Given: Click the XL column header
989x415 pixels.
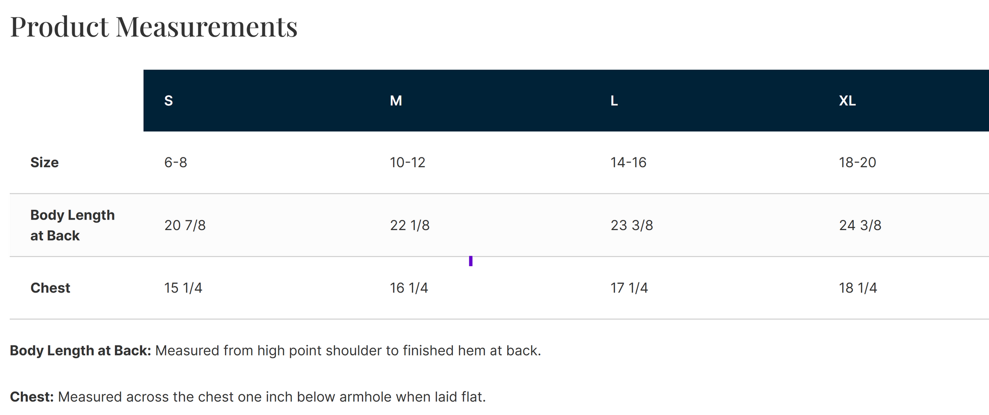Looking at the screenshot, I should tap(847, 101).
